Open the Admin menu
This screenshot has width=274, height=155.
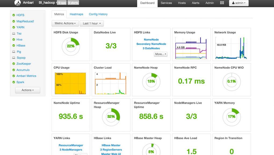210,3
